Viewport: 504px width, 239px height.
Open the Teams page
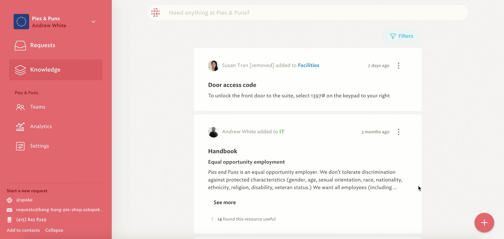pyautogui.click(x=38, y=107)
